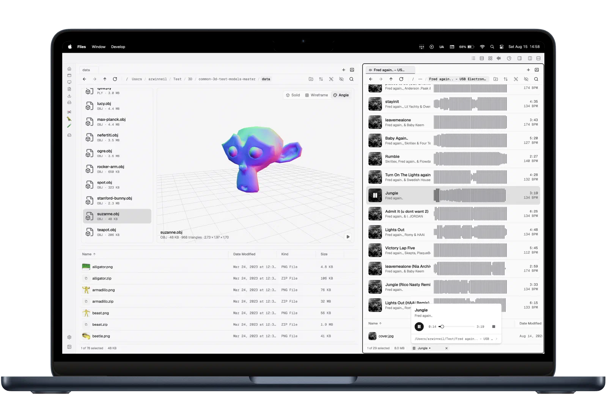This screenshot has width=607, height=395.
Task: Toggle preview scan icon in data pane
Action: coord(331,79)
